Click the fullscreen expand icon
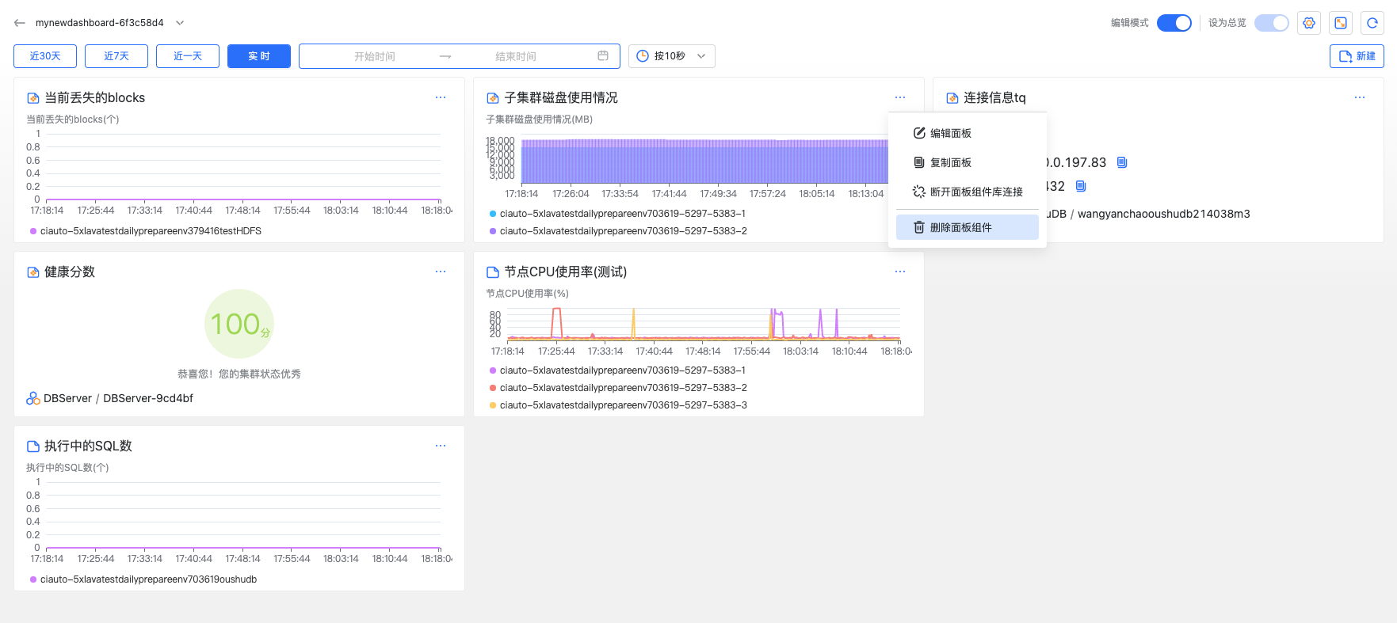 pyautogui.click(x=1341, y=23)
